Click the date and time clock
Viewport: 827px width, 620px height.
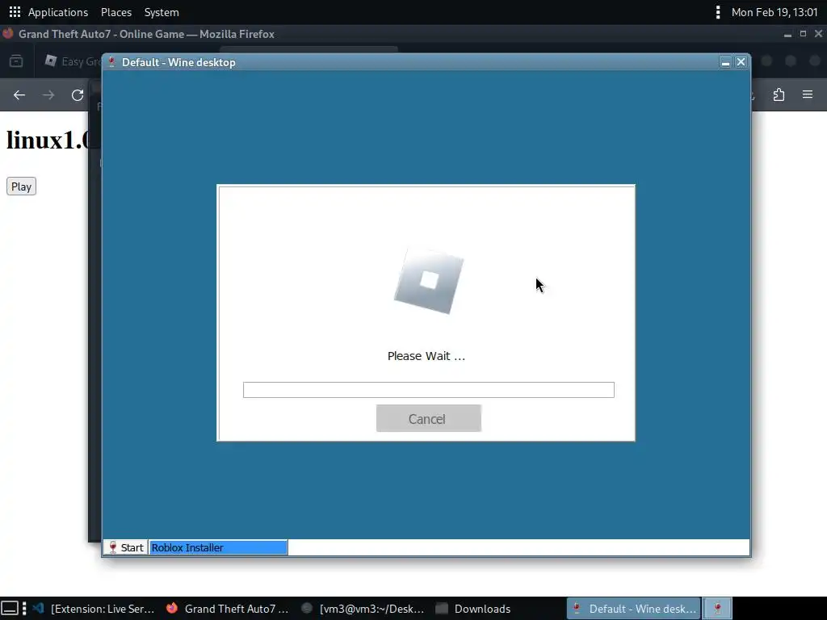coord(775,12)
